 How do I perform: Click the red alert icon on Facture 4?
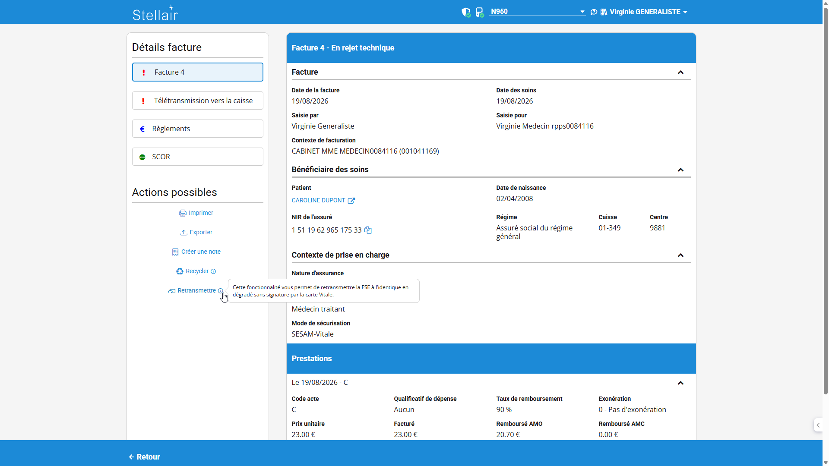coord(144,72)
